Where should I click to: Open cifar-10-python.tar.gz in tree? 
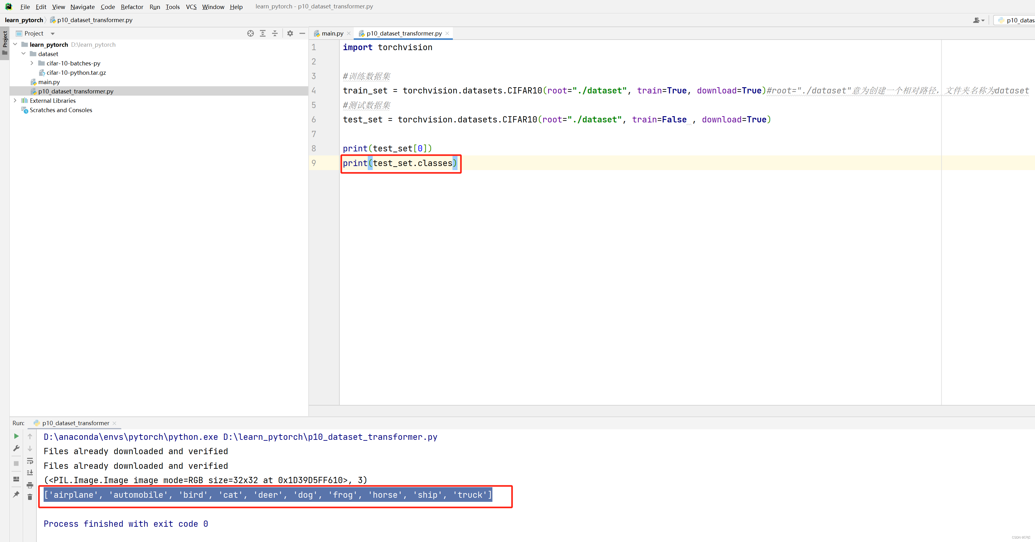click(x=76, y=73)
